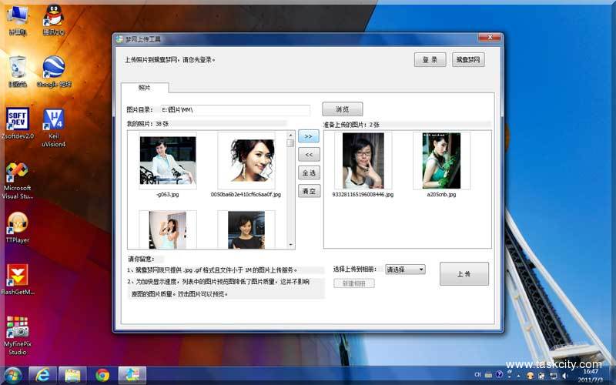
Task: Open Google Chrome from the taskbar
Action: [102, 375]
